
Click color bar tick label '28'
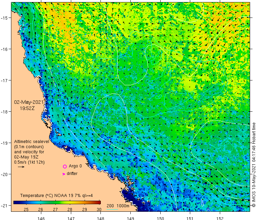pyautogui.click(x=70, y=209)
